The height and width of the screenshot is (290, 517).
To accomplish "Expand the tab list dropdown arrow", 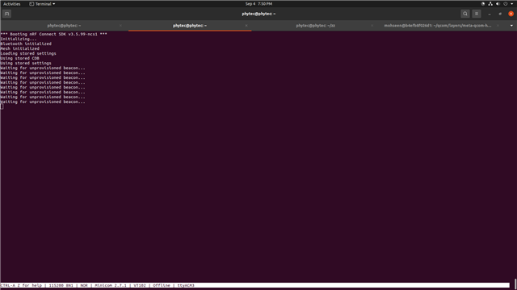I will (x=511, y=26).
